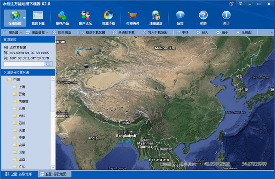Open the 帮助 question mark icon
Screen dimensions: 275x179
point(203,15)
